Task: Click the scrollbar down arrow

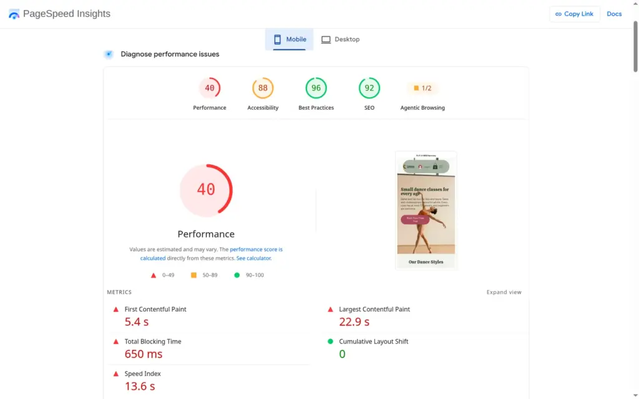Action: click(635, 396)
